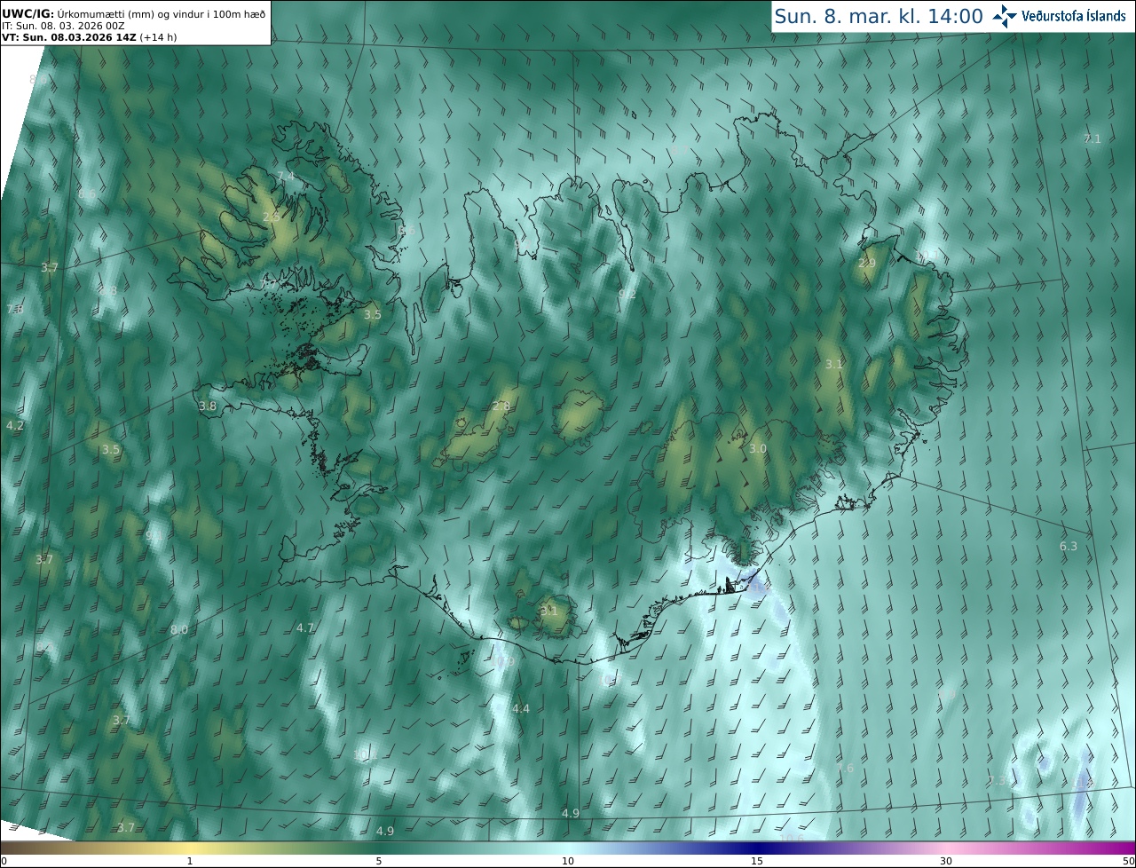Click the 50 tick label on the colorbar
This screenshot has height=868, width=1136.
(1129, 861)
